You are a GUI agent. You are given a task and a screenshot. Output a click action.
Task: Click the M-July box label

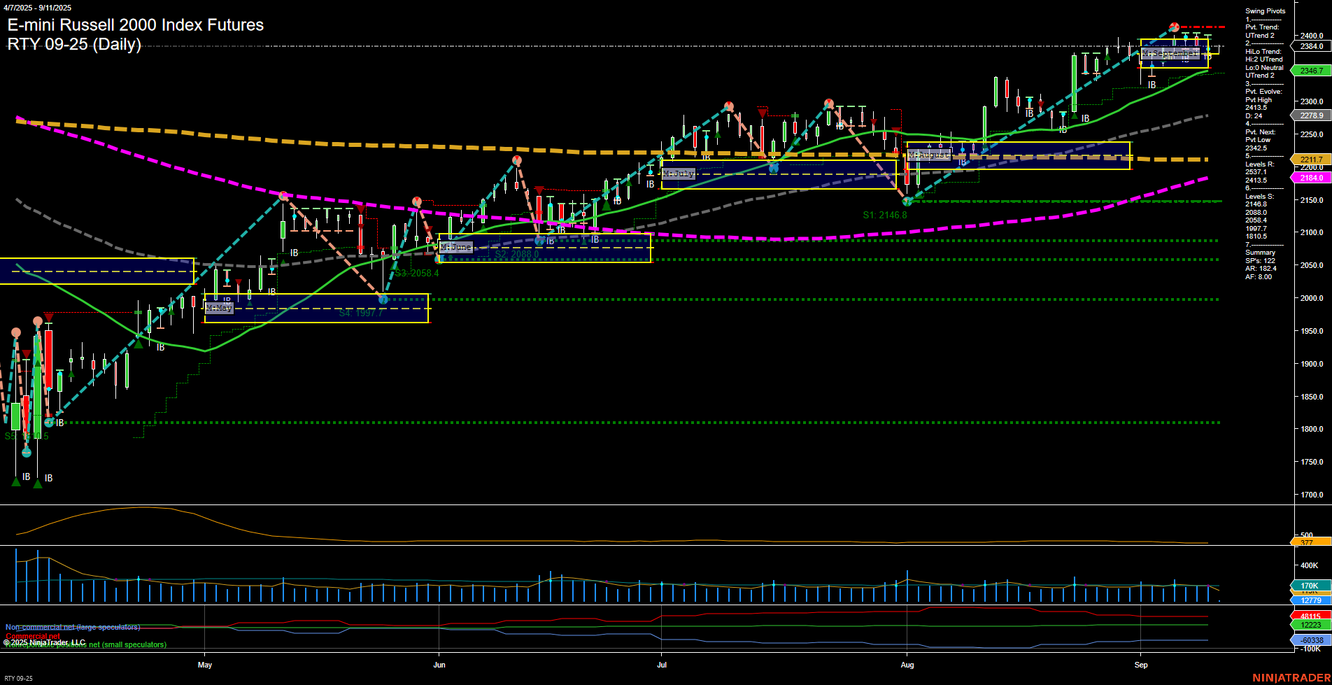click(x=678, y=174)
